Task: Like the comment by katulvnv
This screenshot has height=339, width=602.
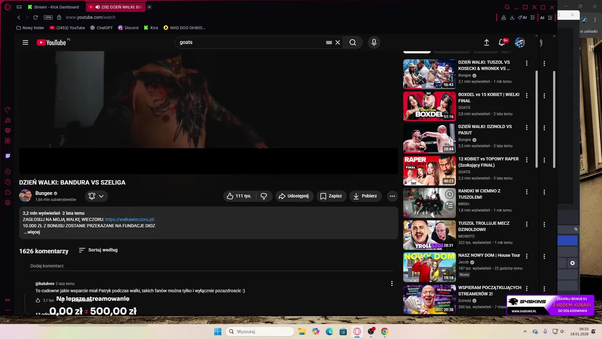Action: 38,300
